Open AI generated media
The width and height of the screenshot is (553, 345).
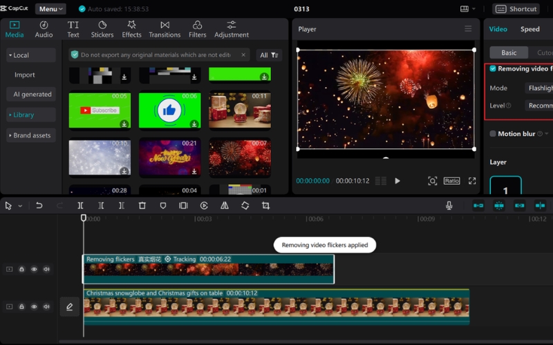[x=32, y=95]
